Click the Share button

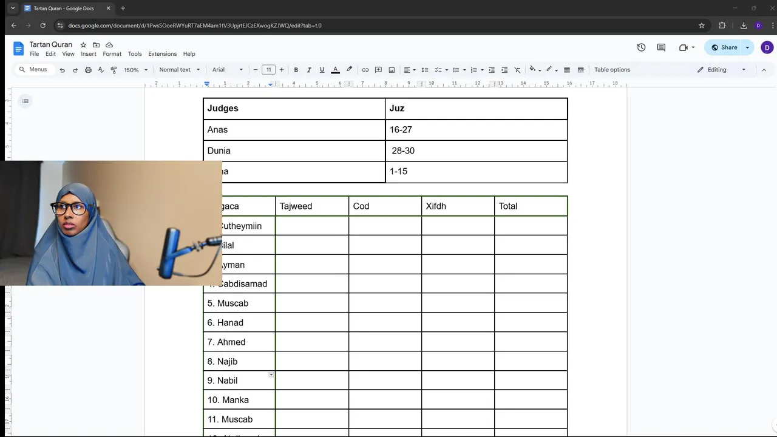pos(724,47)
